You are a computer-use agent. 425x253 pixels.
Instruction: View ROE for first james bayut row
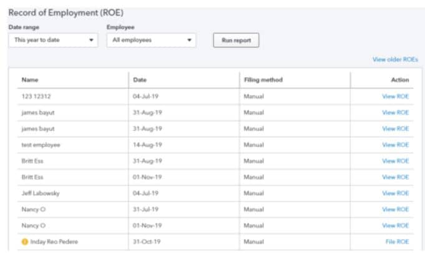pos(396,113)
